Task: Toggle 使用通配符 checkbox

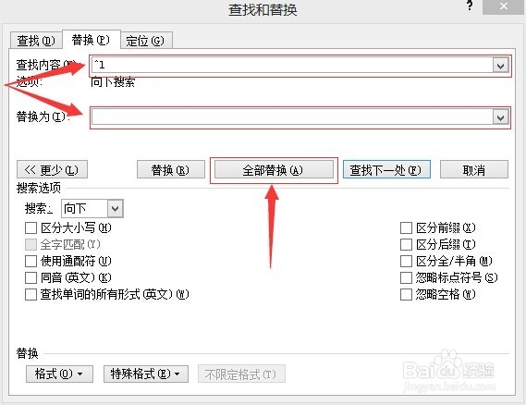Action: click(x=31, y=261)
